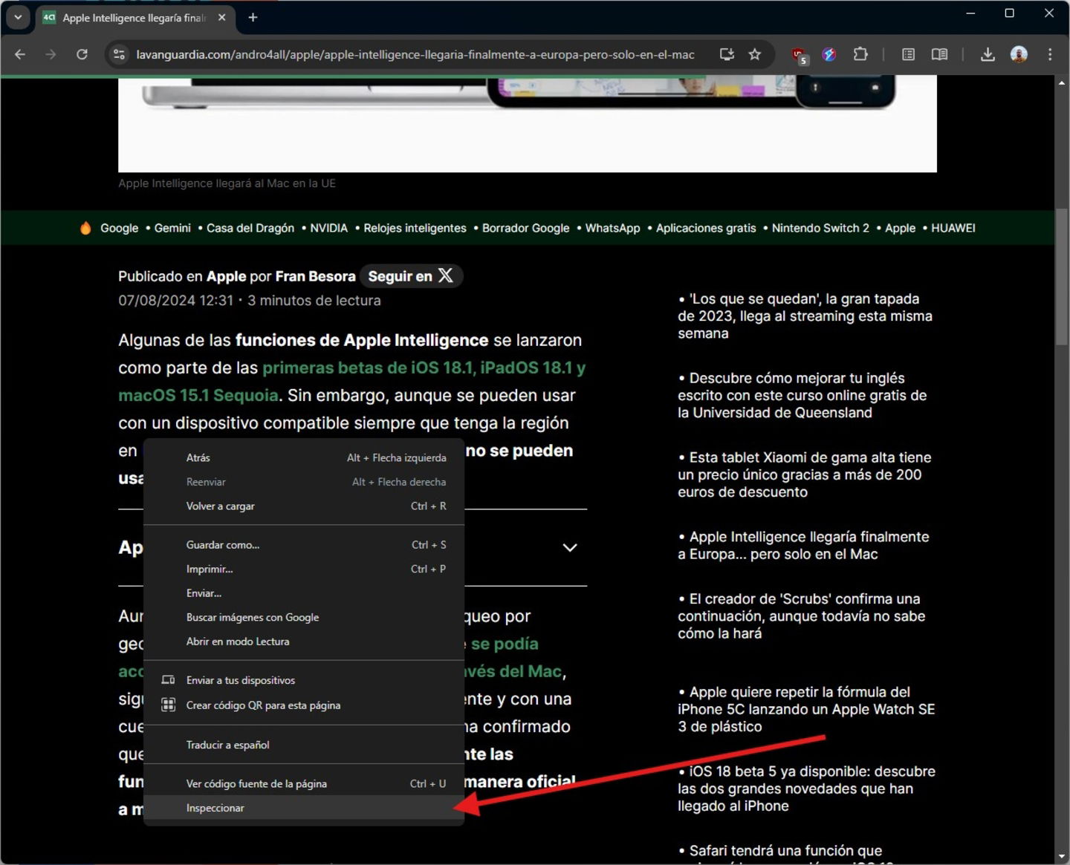Open author link Fran Besora
Image resolution: width=1070 pixels, height=865 pixels.
pos(315,276)
